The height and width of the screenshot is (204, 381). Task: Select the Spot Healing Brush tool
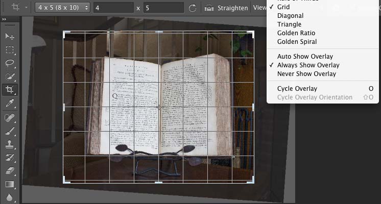click(x=10, y=117)
